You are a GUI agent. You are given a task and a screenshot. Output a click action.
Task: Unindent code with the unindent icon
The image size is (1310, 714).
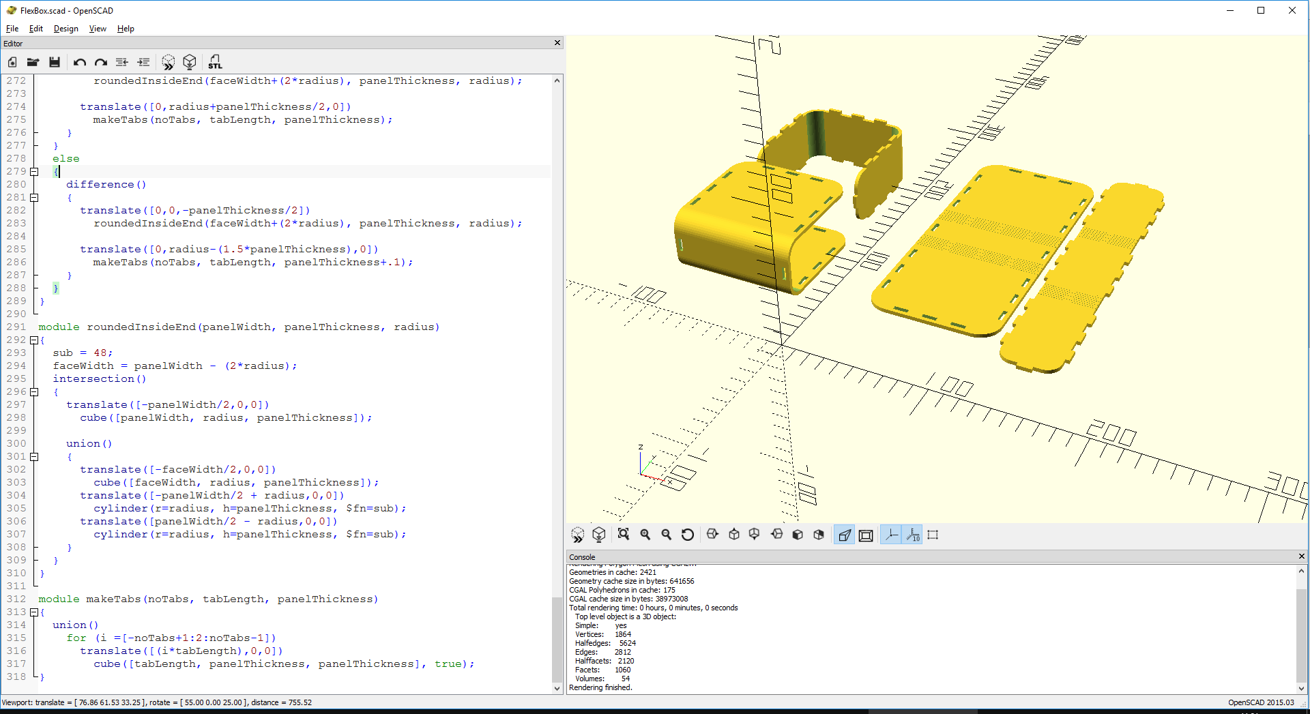(x=122, y=62)
